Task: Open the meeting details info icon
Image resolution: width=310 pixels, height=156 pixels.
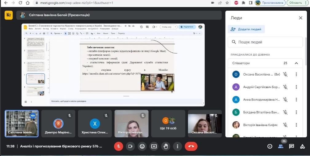Action: 270,146
